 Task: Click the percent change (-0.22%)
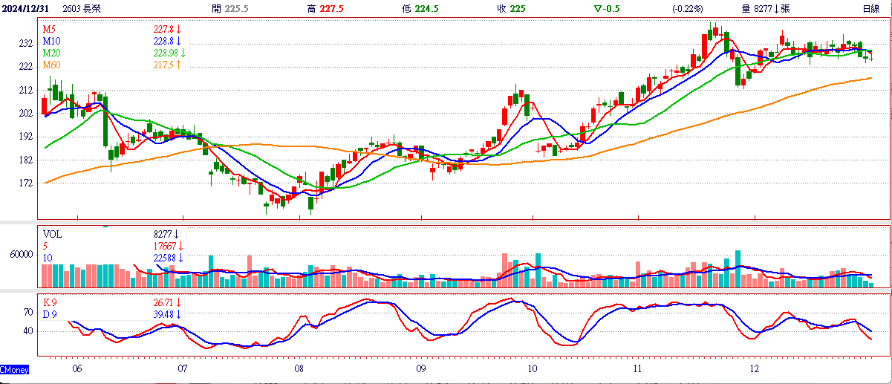tap(688, 9)
